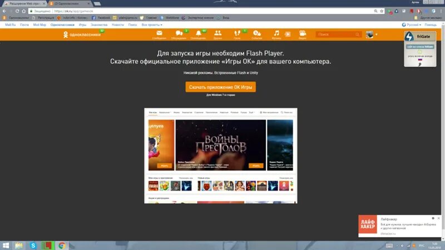Click the zoom magnifier icon in address bar
The height and width of the screenshot is (250, 445).
click(376, 11)
